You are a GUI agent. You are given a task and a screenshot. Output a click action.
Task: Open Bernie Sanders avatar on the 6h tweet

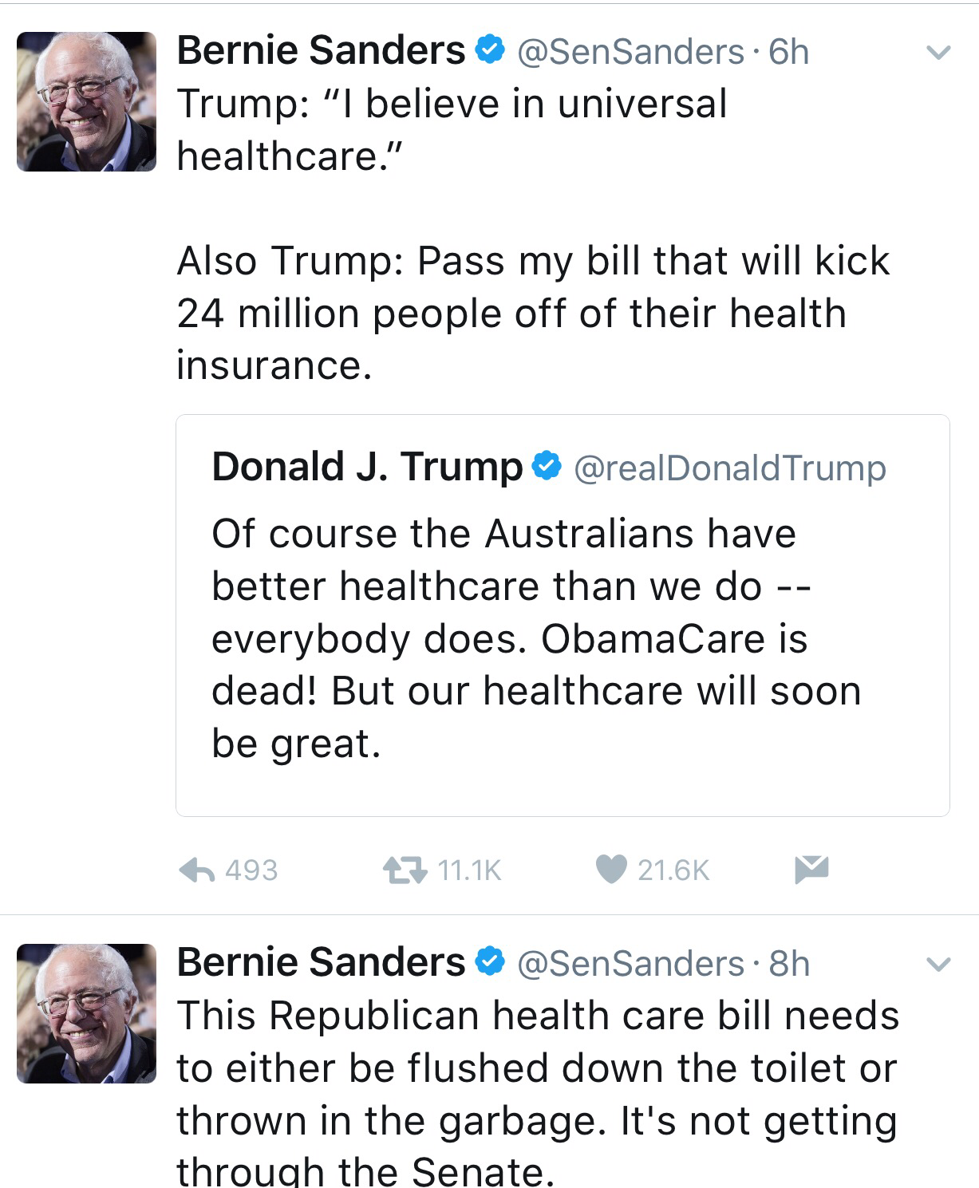(86, 101)
